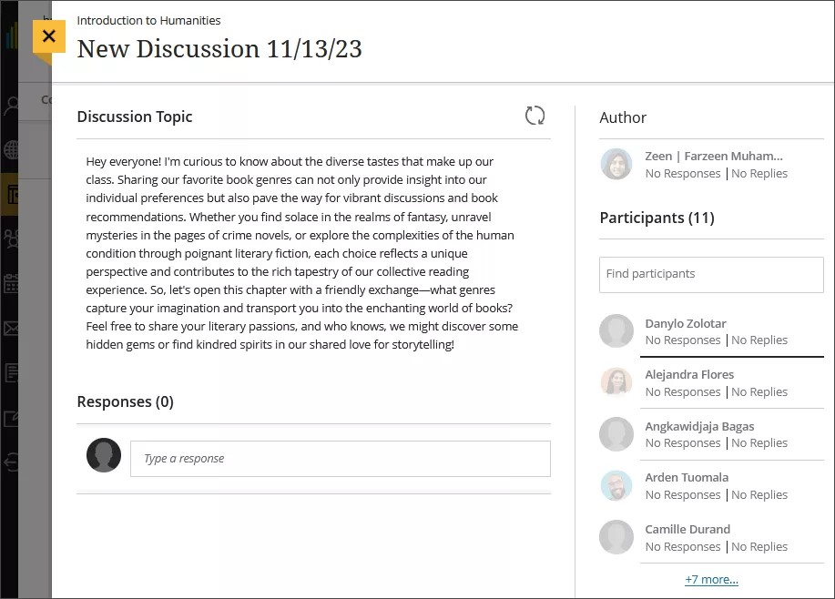Open the groups icon in the sidebar
Viewport: 835px width, 599px height.
coord(11,238)
